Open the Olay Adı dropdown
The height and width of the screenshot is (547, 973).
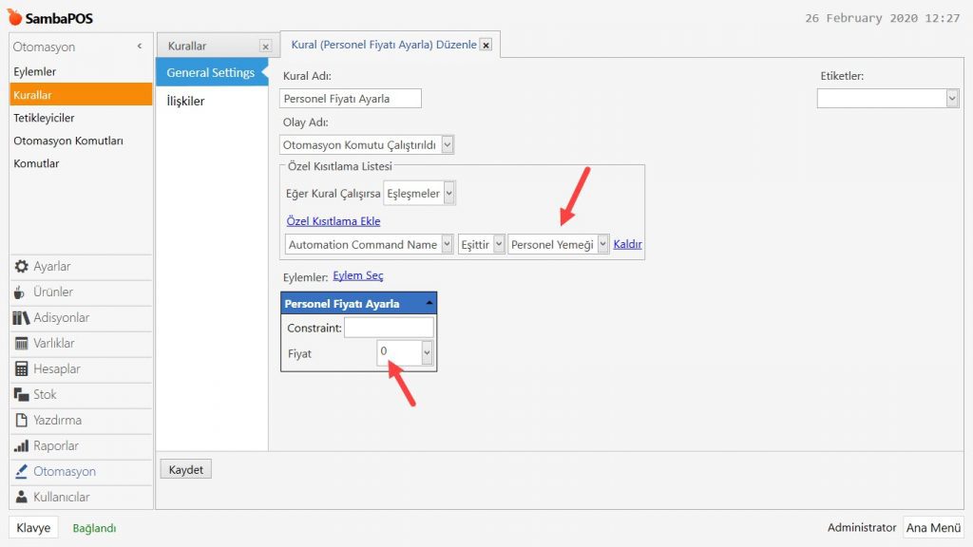point(448,145)
